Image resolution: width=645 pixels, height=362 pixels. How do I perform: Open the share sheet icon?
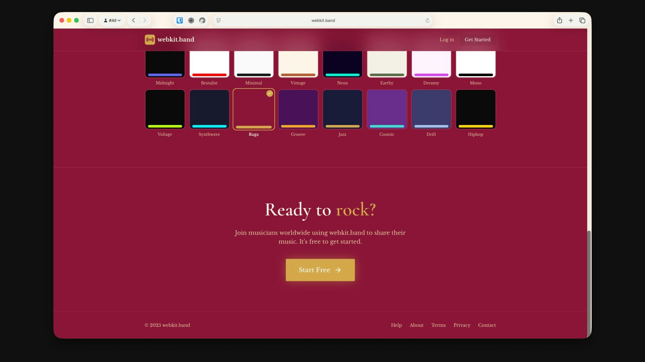[x=559, y=20]
